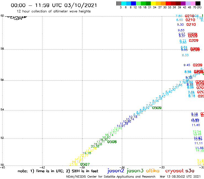Click the black 70 ft legend swatch

(x=198, y=3)
